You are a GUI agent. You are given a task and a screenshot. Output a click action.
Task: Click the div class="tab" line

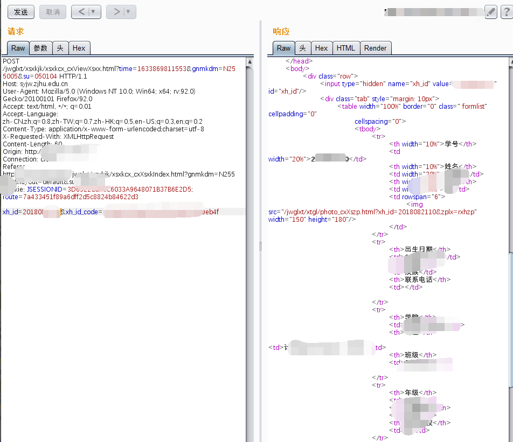pos(379,99)
